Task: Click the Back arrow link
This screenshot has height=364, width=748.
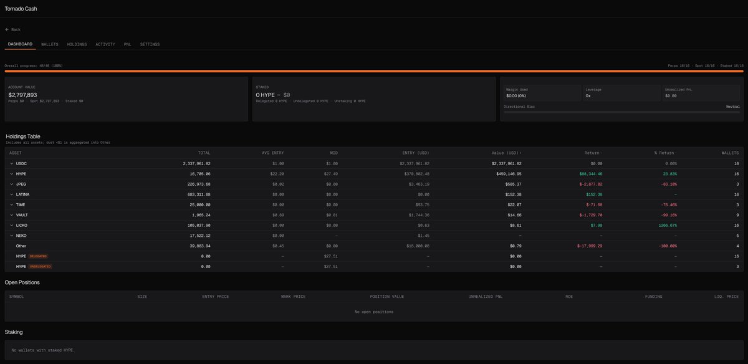Action: (13, 29)
